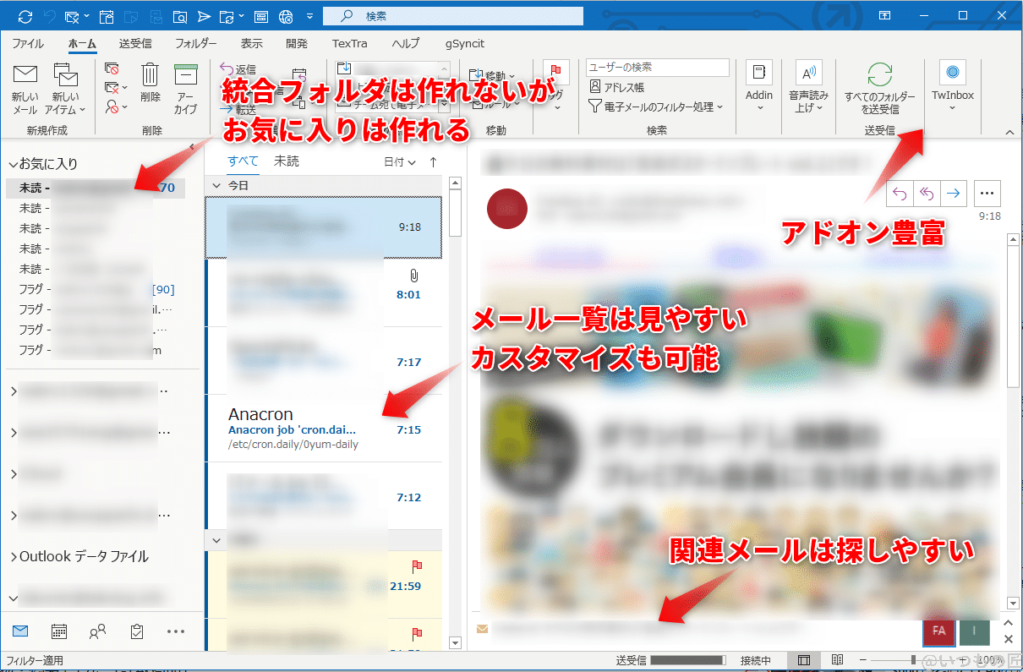This screenshot has width=1023, height=672.
Task: Archive mail with the アーカイブ button
Action: point(185,89)
